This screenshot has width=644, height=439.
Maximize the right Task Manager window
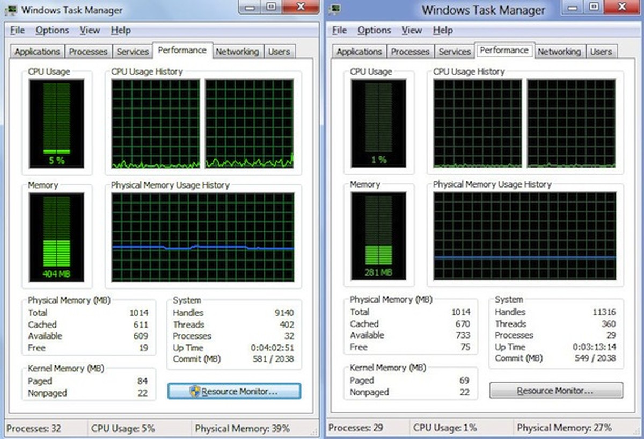(594, 7)
